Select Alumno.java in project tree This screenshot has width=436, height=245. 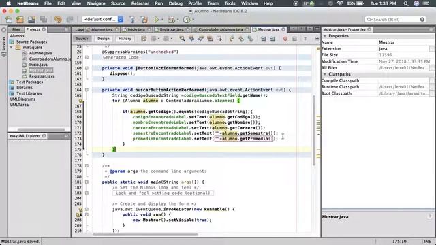pos(40,53)
